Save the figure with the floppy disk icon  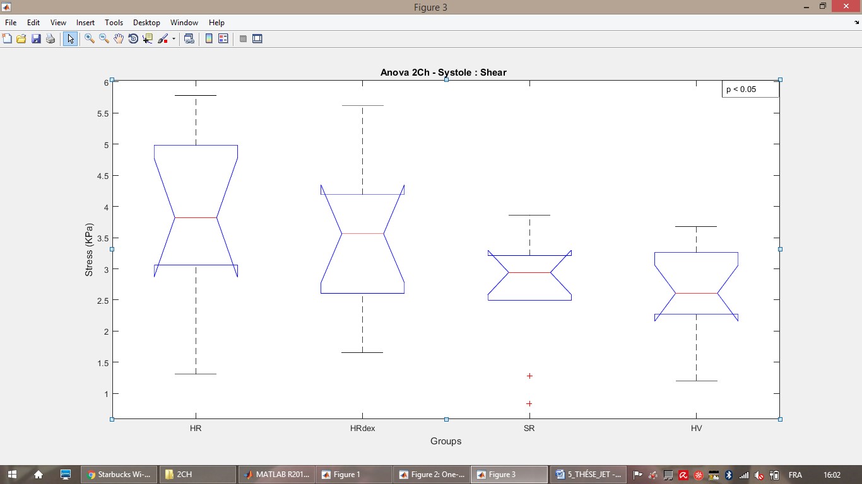36,39
